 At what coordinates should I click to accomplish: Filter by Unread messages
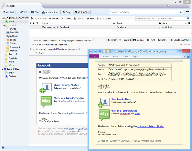(x=54, y=18)
